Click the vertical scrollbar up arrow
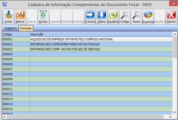The width and height of the screenshot is (178, 120). pos(175,34)
